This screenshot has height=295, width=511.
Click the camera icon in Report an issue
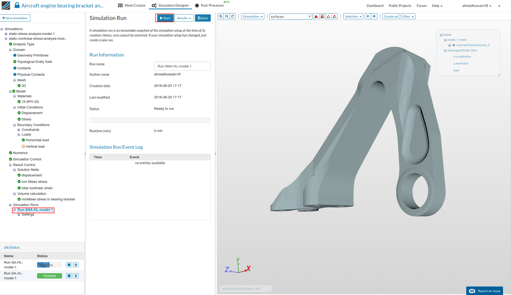472,291
